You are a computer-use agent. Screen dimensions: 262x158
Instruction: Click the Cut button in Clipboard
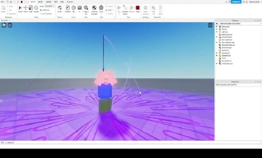(9, 10)
